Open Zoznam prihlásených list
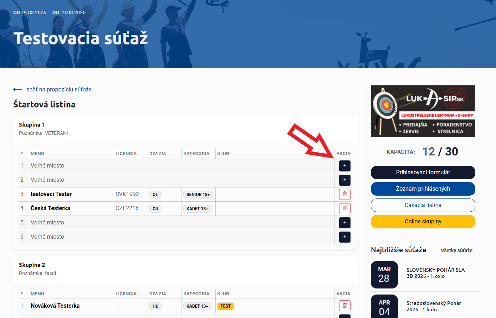This screenshot has height=318, width=496. coord(423,189)
